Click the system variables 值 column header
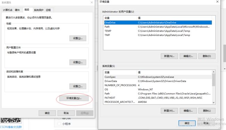The image size is (226, 130). [174, 72]
